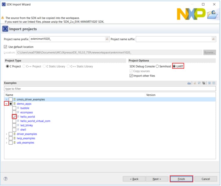
Task: Collapse the demo_apps tree node
Action: [x=6, y=104]
